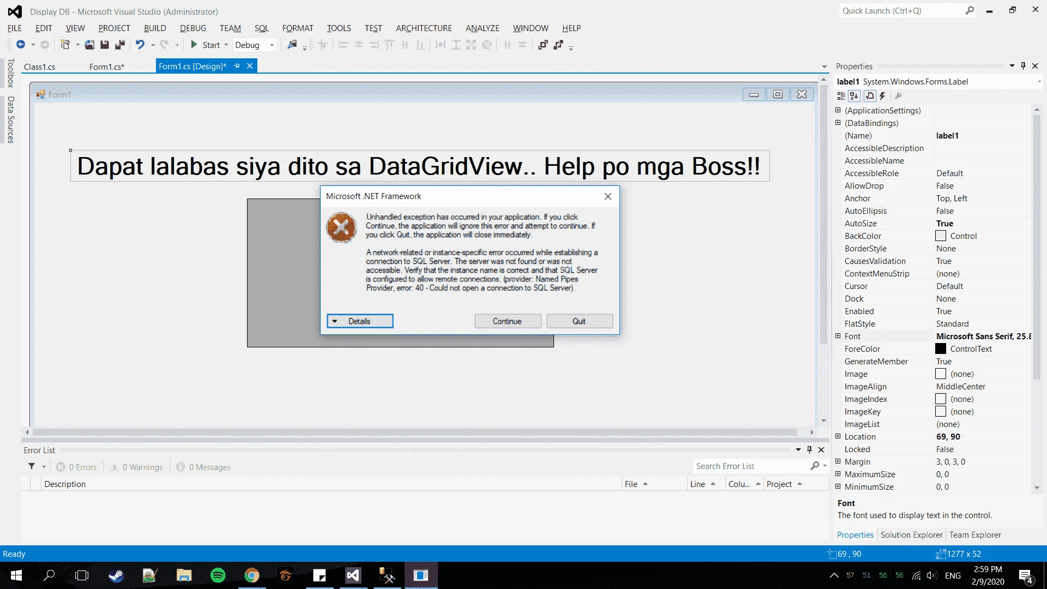Show Events with the lightning bolt icon

[x=882, y=96]
